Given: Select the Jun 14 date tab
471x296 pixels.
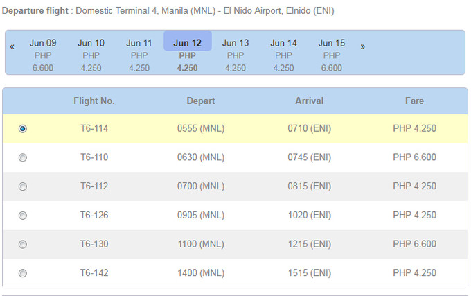Looking at the screenshot, I should point(283,55).
